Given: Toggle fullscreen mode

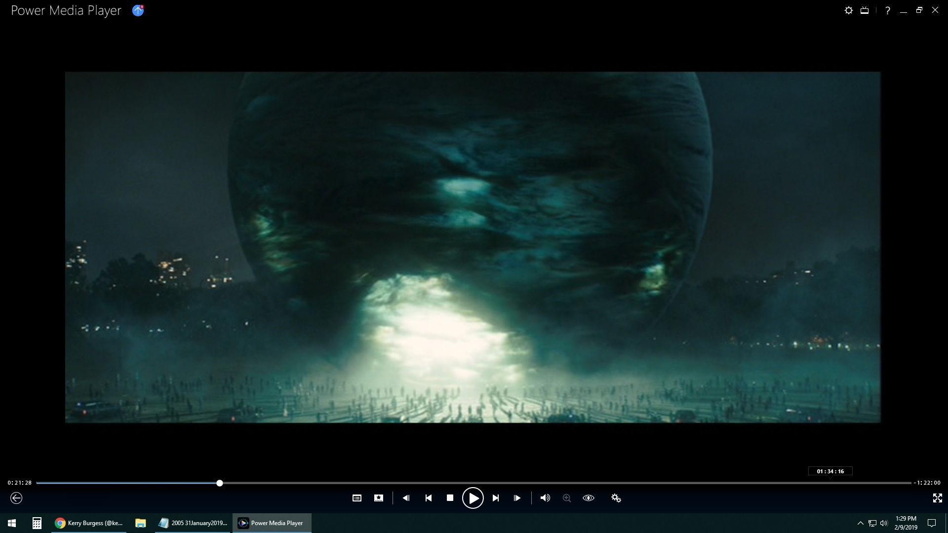Looking at the screenshot, I should click(937, 498).
